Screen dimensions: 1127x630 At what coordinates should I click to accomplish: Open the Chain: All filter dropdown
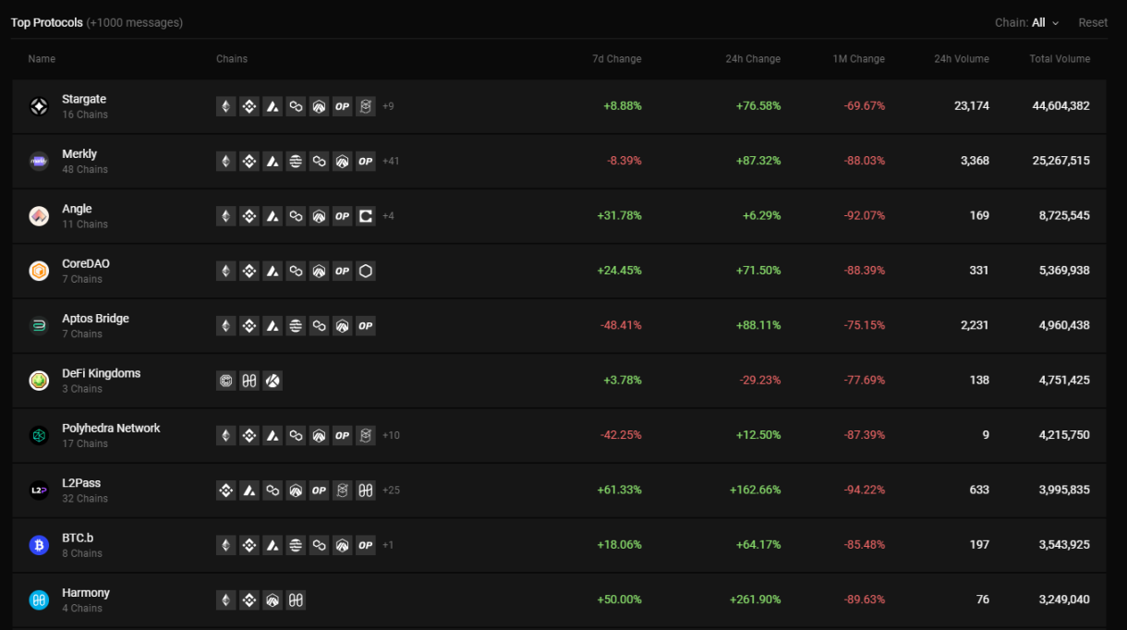[x=1027, y=22]
